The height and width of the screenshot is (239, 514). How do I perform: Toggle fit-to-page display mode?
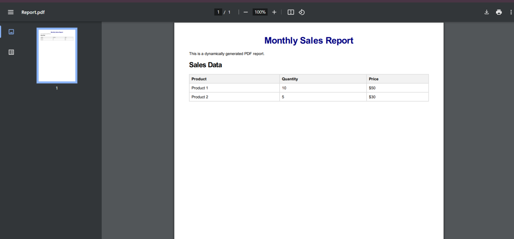point(290,12)
